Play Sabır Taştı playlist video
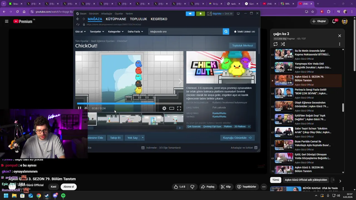This screenshot has width=356, height=200. point(306,132)
